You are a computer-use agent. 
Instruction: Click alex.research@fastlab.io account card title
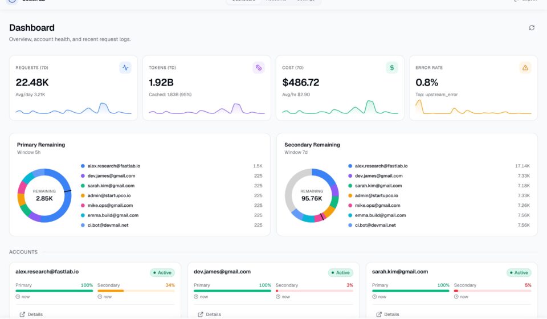point(47,272)
